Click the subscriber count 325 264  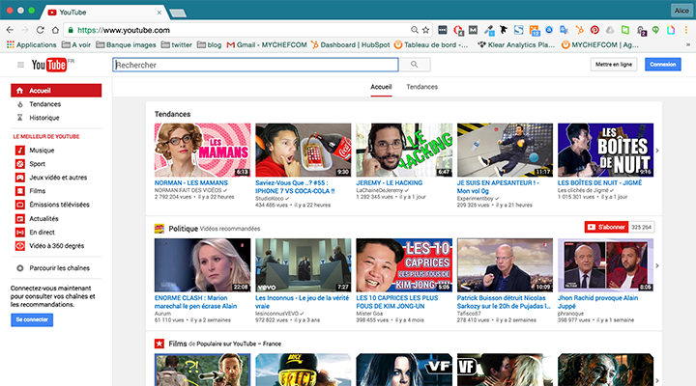click(x=642, y=227)
